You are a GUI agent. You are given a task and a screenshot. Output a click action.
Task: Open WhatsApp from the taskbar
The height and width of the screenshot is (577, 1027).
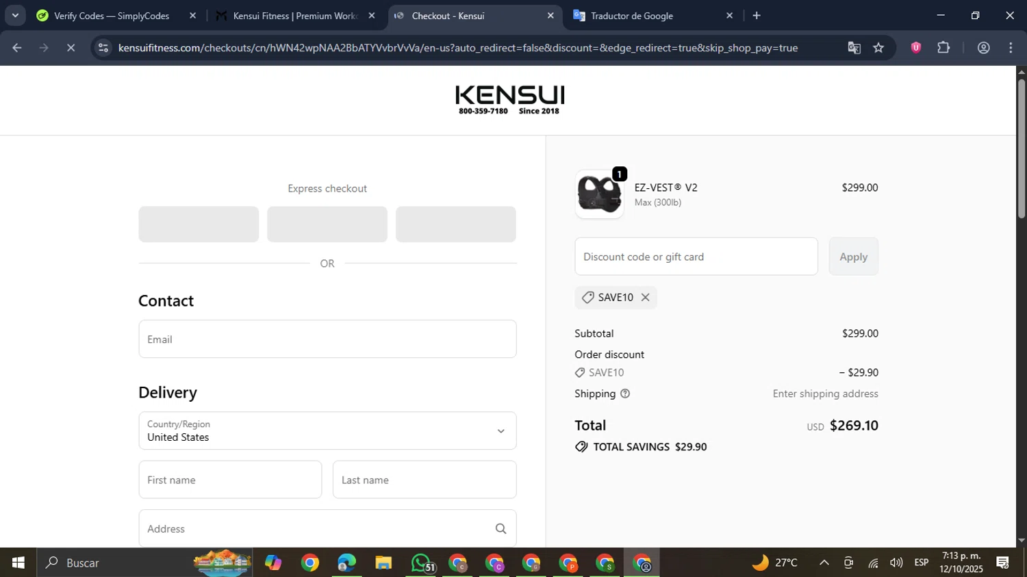coord(420,563)
